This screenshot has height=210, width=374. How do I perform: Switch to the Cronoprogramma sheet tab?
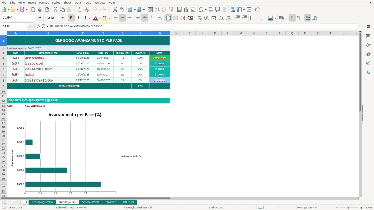click(x=42, y=202)
